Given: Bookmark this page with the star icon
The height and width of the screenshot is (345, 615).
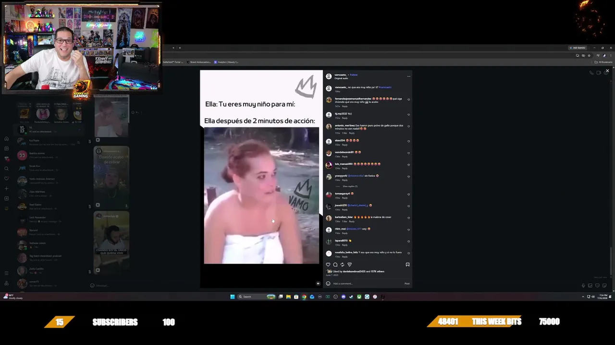Looking at the screenshot, I should [x=590, y=56].
